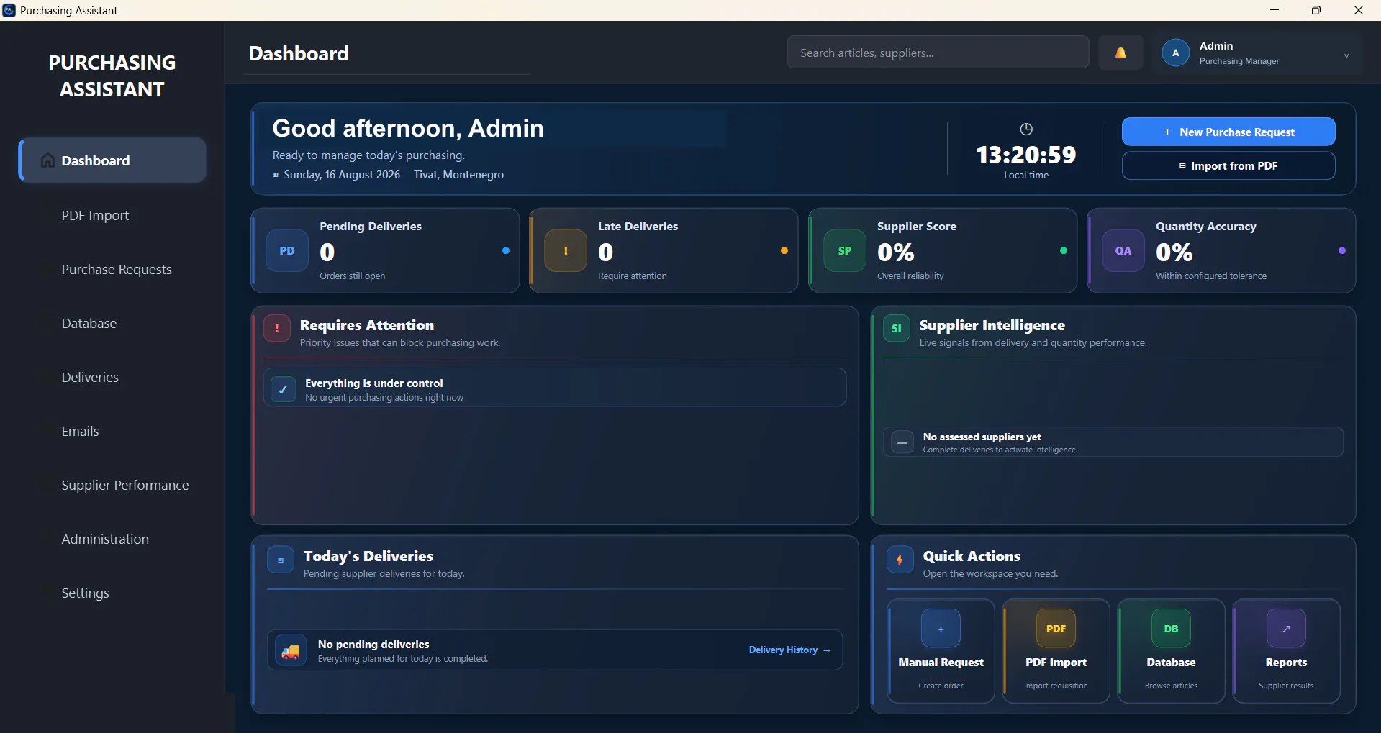Image resolution: width=1381 pixels, height=733 pixels.
Task: Click the Manual Request plus icon
Action: 941,629
